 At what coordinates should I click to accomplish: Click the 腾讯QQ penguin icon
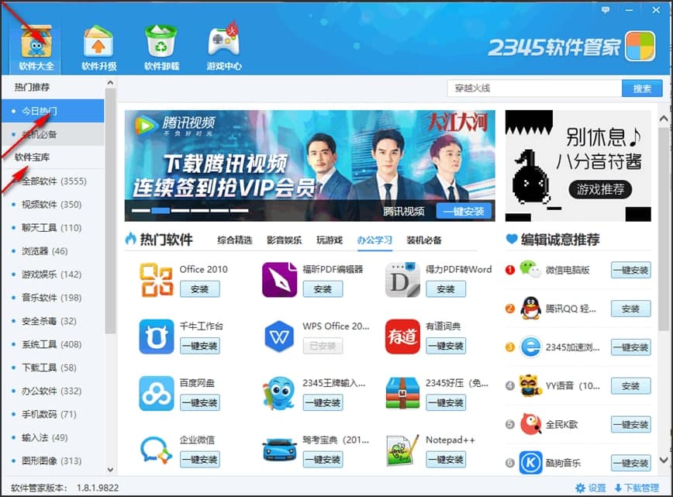pyautogui.click(x=530, y=309)
